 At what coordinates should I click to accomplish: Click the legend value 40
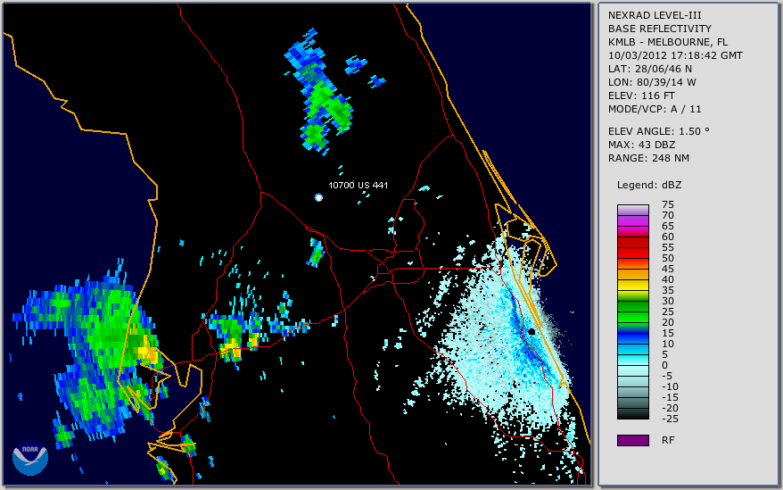click(x=668, y=279)
